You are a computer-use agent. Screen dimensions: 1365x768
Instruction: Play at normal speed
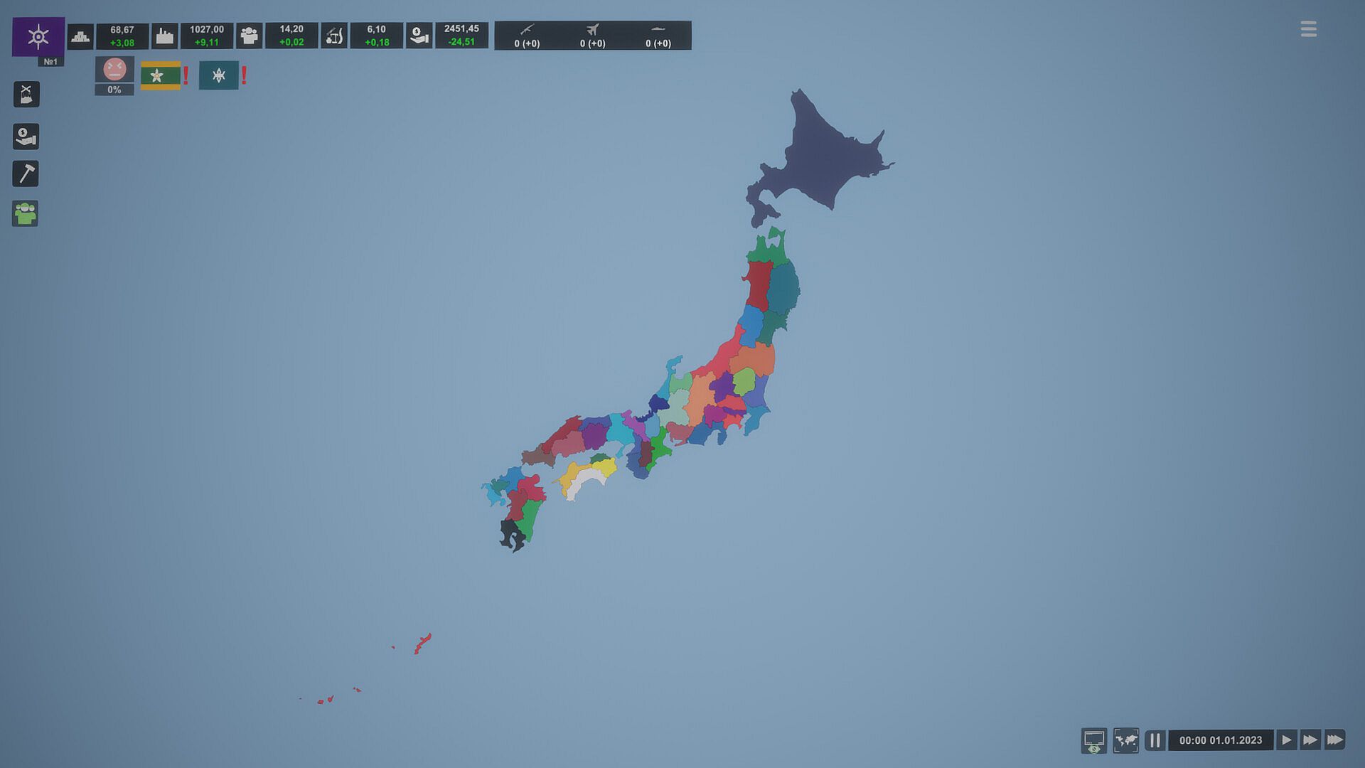(x=1286, y=740)
